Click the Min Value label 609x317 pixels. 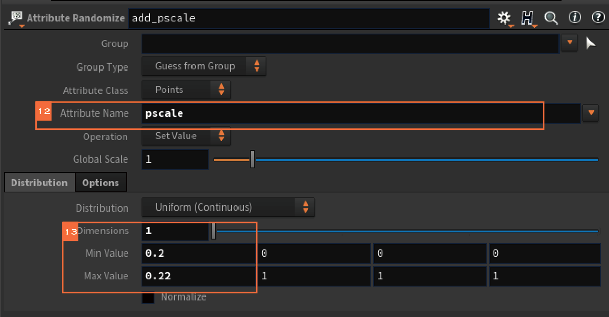(x=107, y=253)
